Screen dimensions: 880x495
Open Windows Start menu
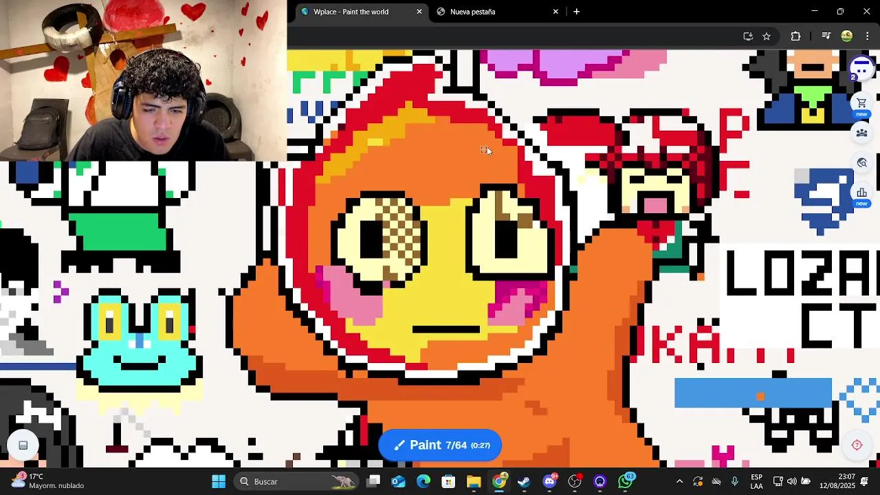(219, 481)
